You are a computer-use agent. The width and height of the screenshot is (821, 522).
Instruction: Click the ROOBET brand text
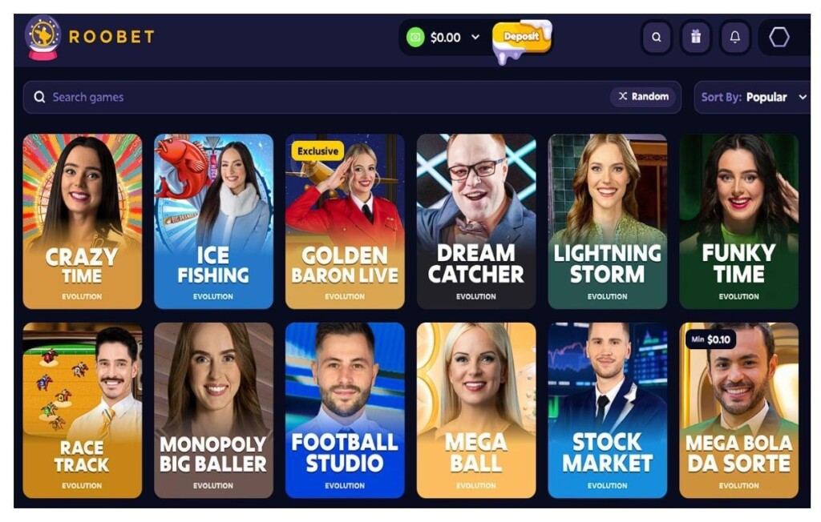(111, 37)
